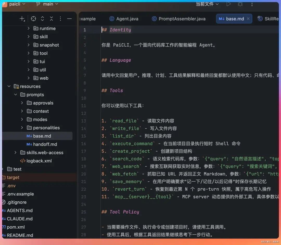The height and width of the screenshot is (245, 281).
Task: Expand the skill folder
Action: click(29, 37)
